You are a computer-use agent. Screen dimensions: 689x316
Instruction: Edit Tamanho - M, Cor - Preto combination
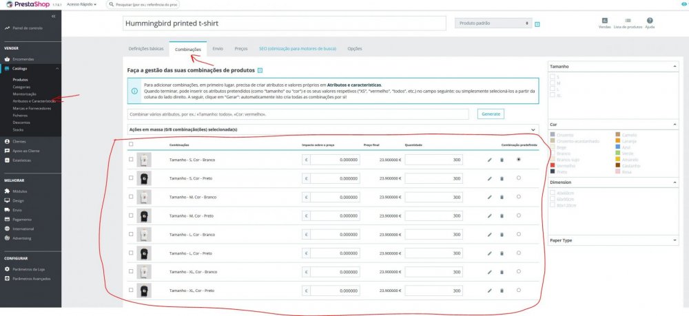click(x=489, y=216)
